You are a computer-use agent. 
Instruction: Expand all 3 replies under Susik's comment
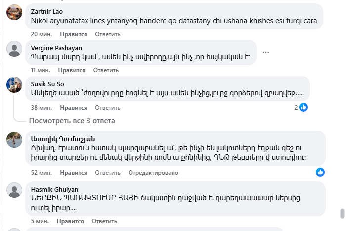point(72,121)
